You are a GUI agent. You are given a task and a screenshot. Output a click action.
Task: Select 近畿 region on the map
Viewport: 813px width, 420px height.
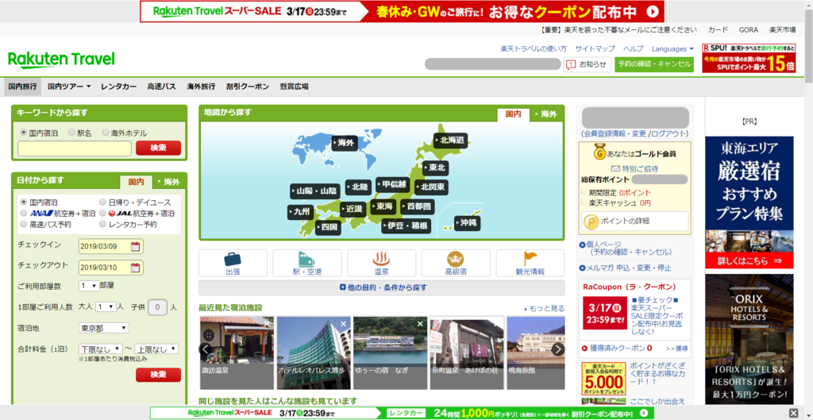click(x=353, y=209)
